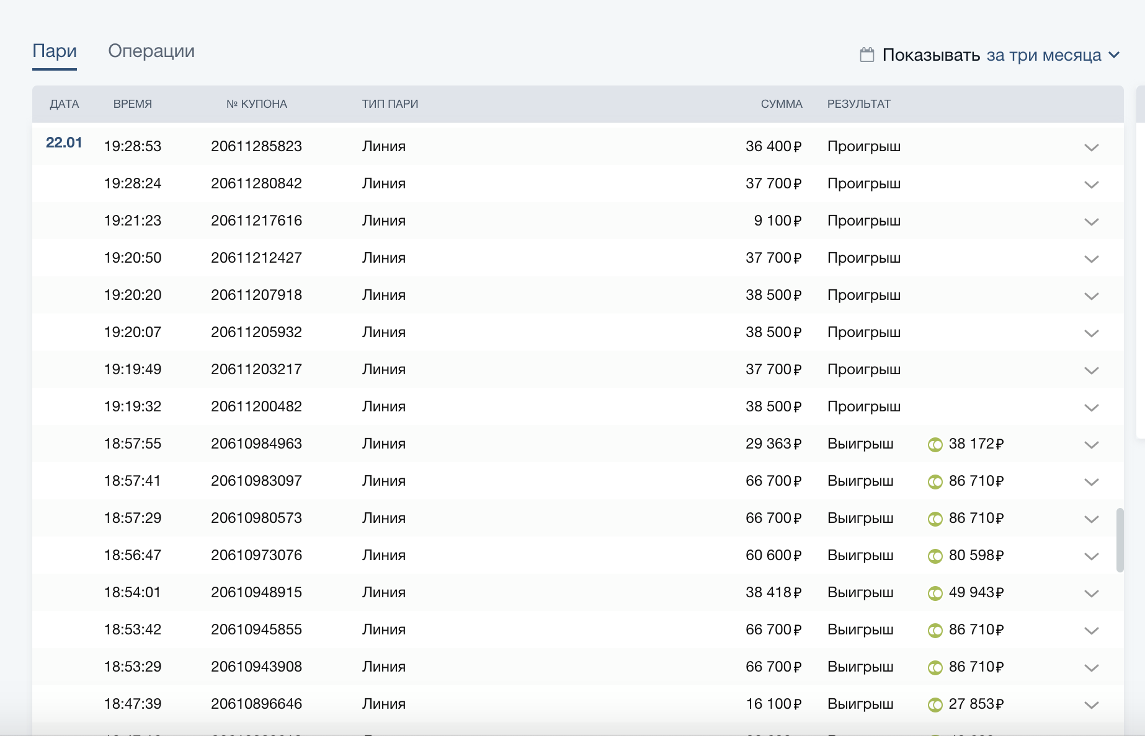1145x736 pixels.
Task: Click coupon number 20611217616
Action: pos(256,221)
